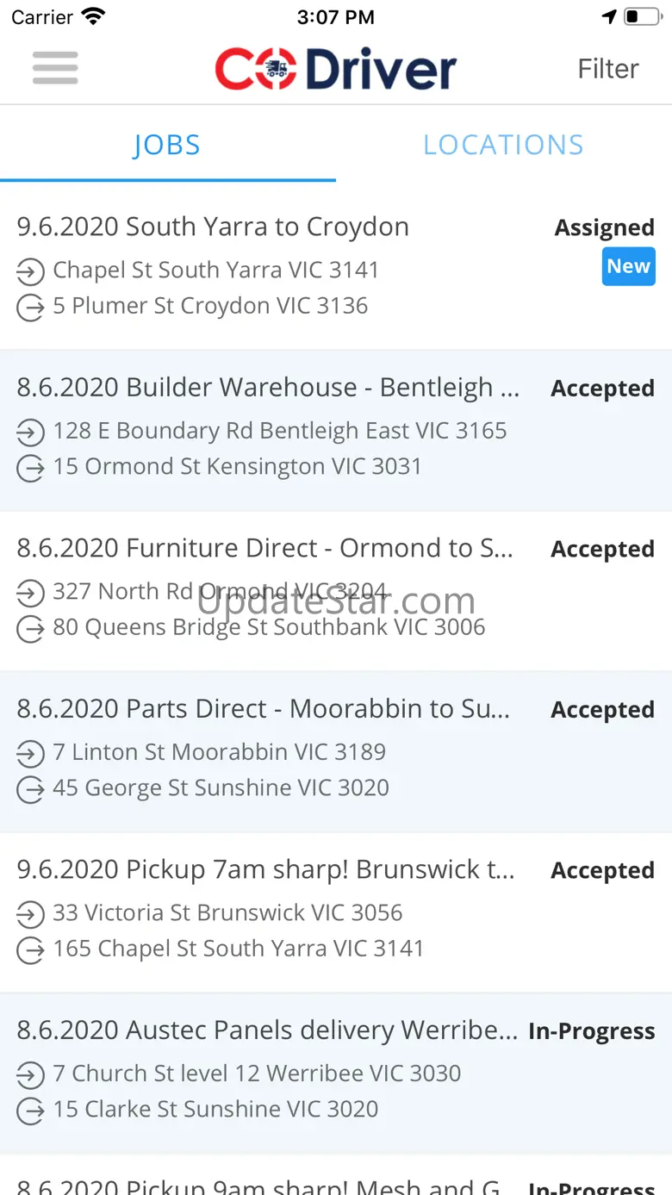Switch to the Jobs tab
Screen dimensions: 672x1195
[x=167, y=145]
